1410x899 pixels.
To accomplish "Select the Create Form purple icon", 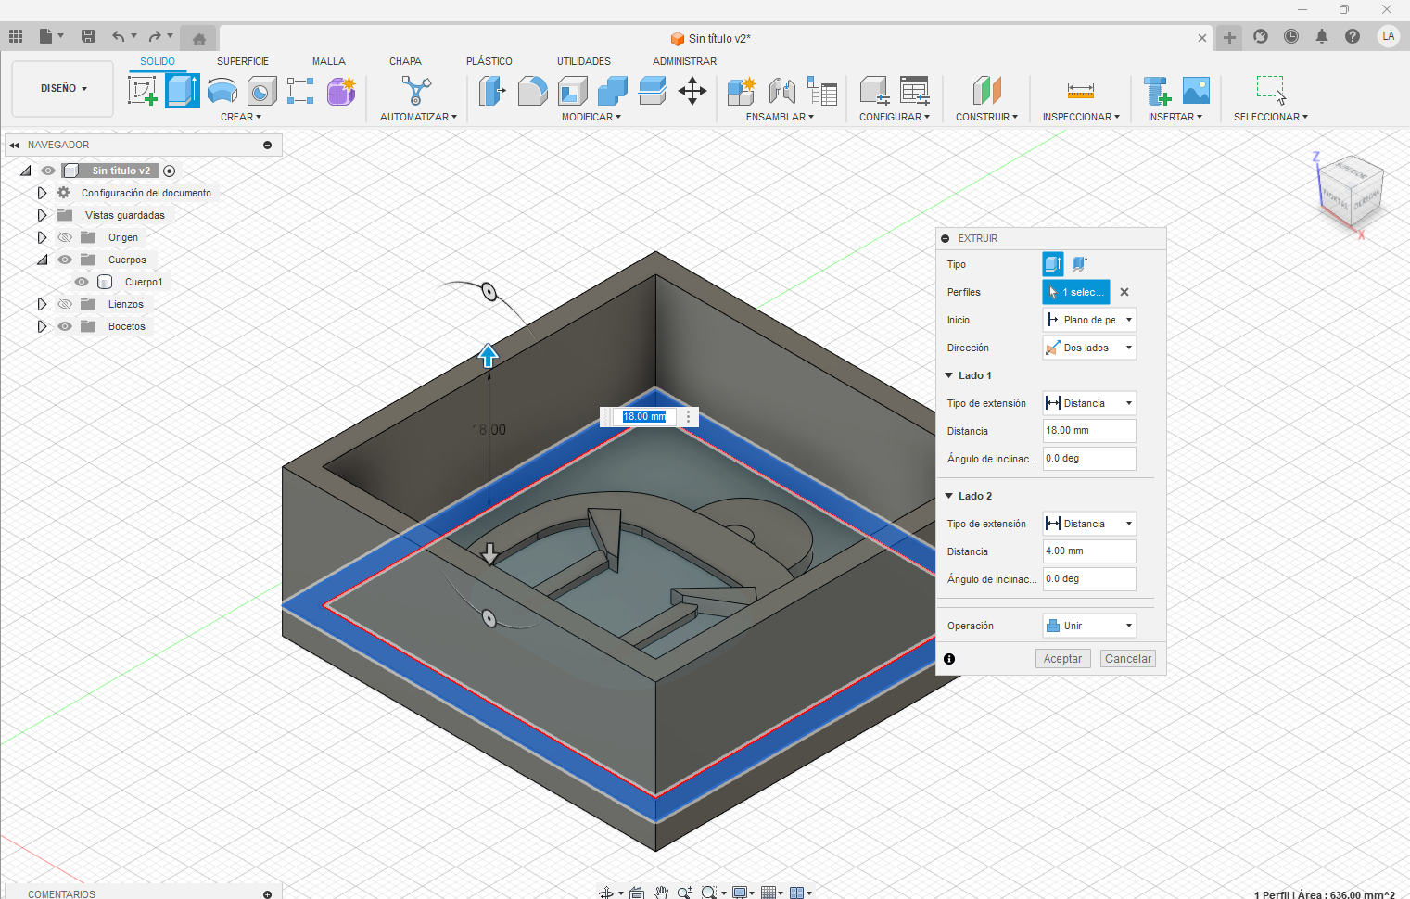I will pos(341,91).
